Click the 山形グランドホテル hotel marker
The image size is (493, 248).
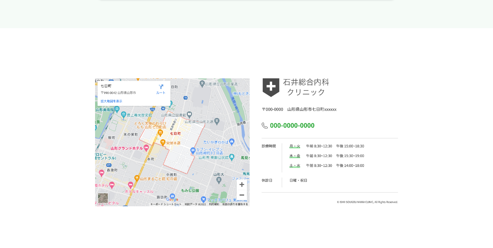pyautogui.click(x=146, y=148)
